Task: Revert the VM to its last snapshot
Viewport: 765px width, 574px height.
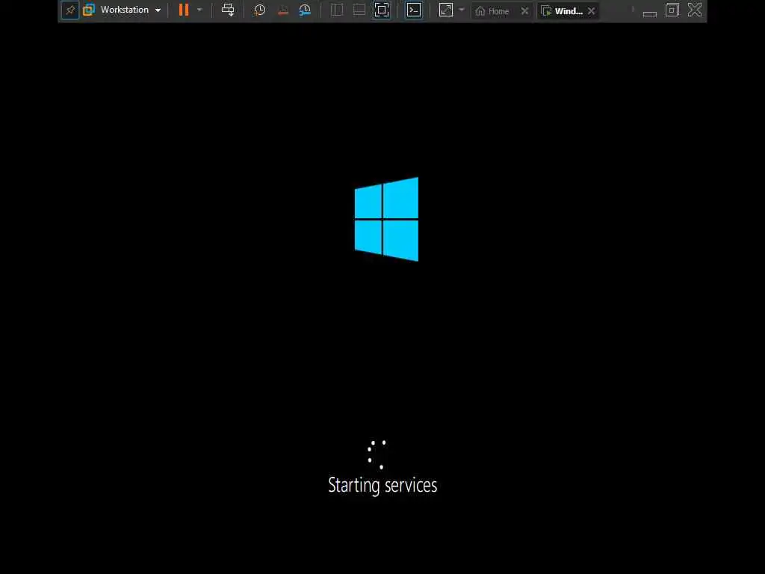Action: tap(283, 10)
